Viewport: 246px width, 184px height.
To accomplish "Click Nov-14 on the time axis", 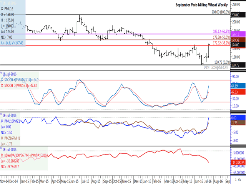I will pyautogui.click(x=4, y=181).
